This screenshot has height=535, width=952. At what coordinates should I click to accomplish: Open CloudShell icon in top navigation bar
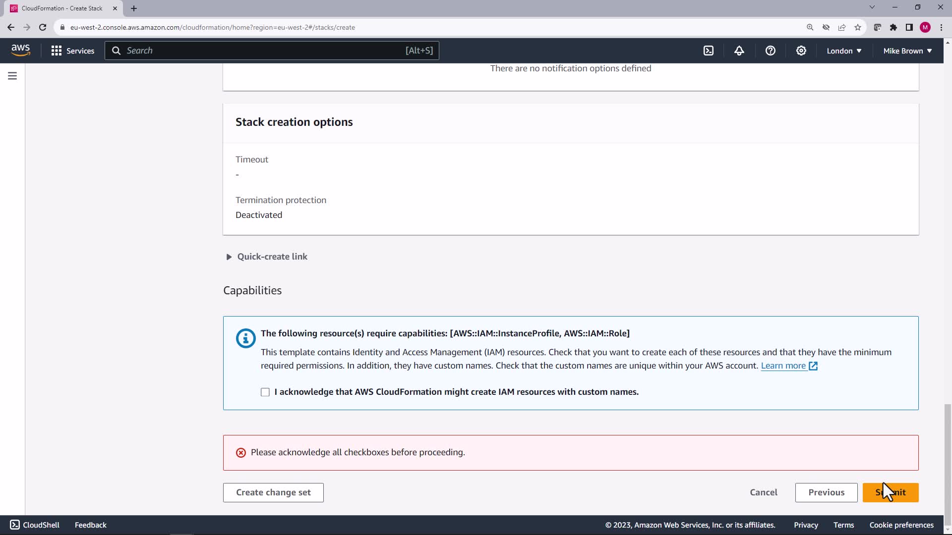709,51
